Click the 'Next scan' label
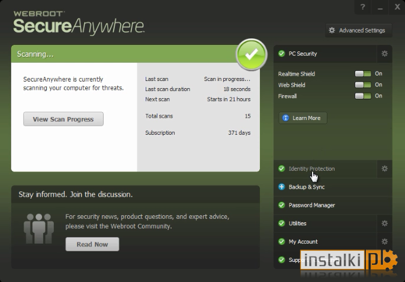Image resolution: width=405 pixels, height=282 pixels. [157, 99]
